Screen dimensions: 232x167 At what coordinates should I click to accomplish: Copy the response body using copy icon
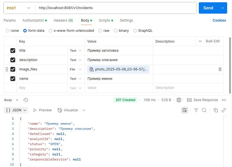click(x=216, y=110)
